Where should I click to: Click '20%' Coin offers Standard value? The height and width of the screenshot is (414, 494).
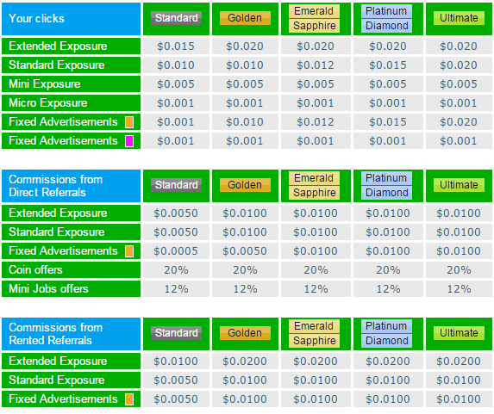click(x=176, y=270)
